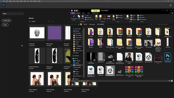The height and width of the screenshot is (98, 174).
Task: Open Photoshop File menu
Action: point(4,1)
